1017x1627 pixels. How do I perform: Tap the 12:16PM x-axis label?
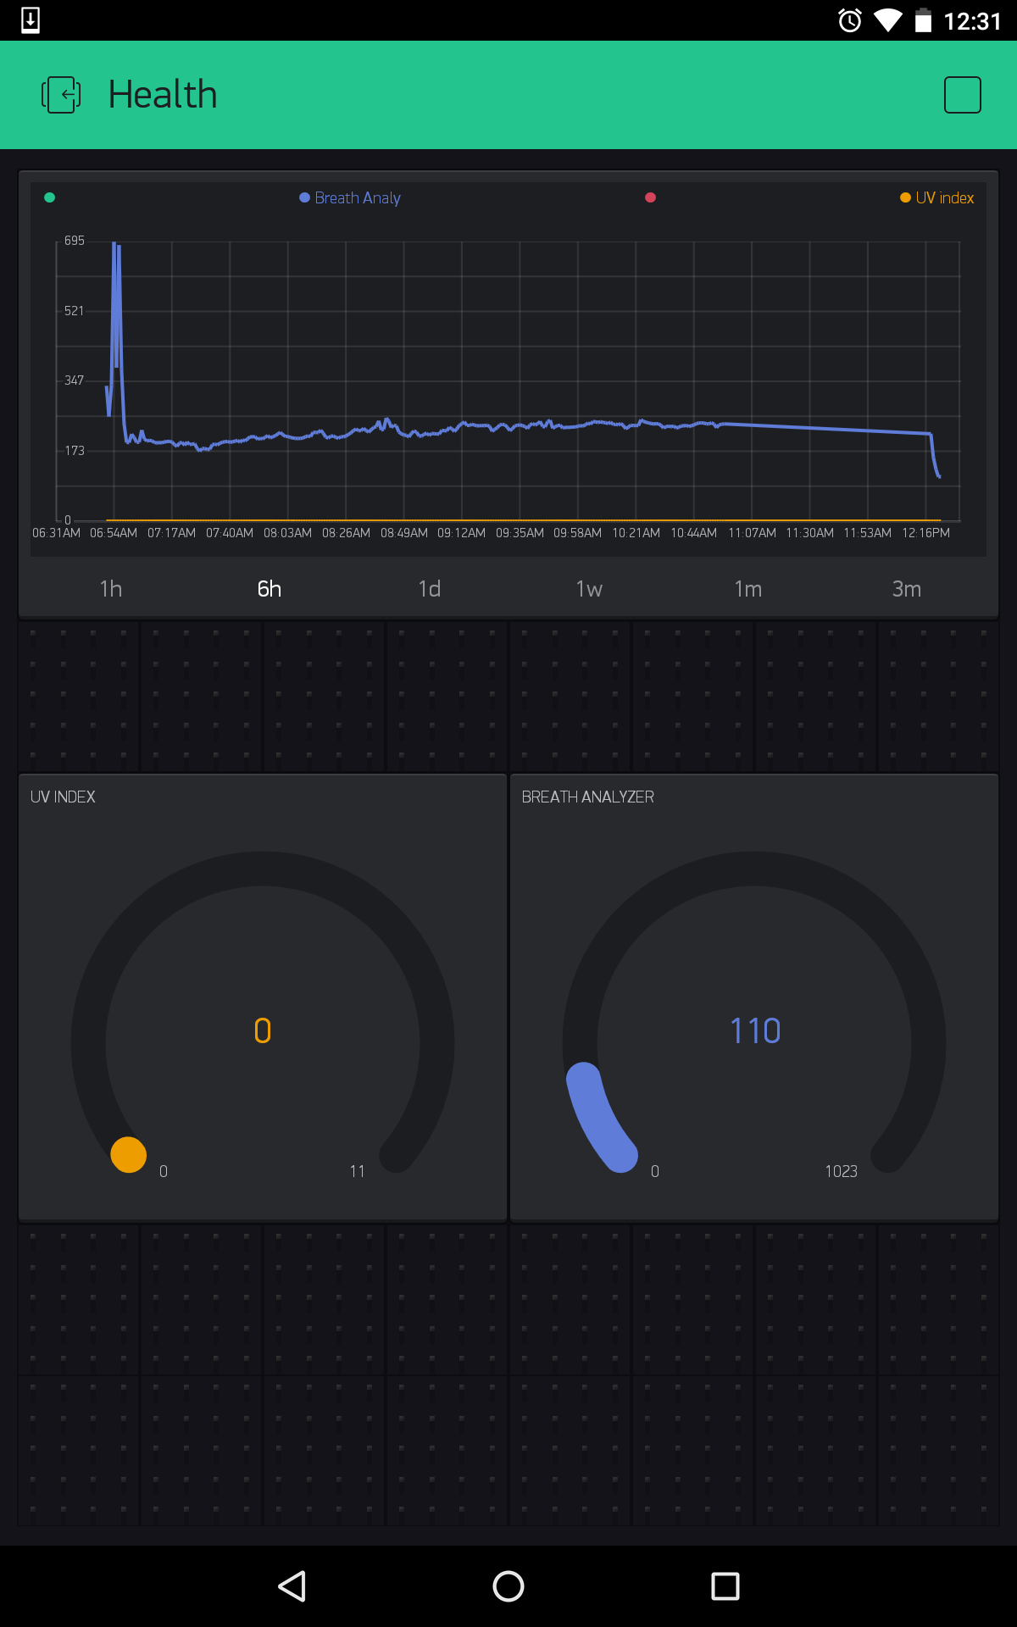tap(926, 533)
